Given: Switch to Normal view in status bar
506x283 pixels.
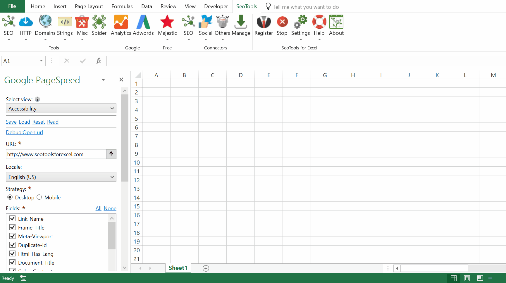Looking at the screenshot, I should click(x=454, y=278).
